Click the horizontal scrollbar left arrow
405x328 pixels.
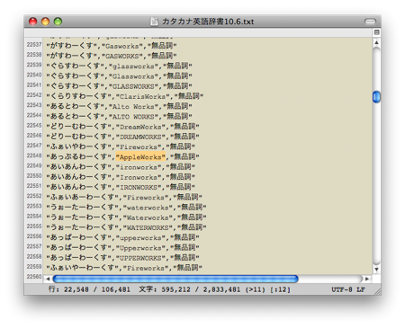[48, 279]
